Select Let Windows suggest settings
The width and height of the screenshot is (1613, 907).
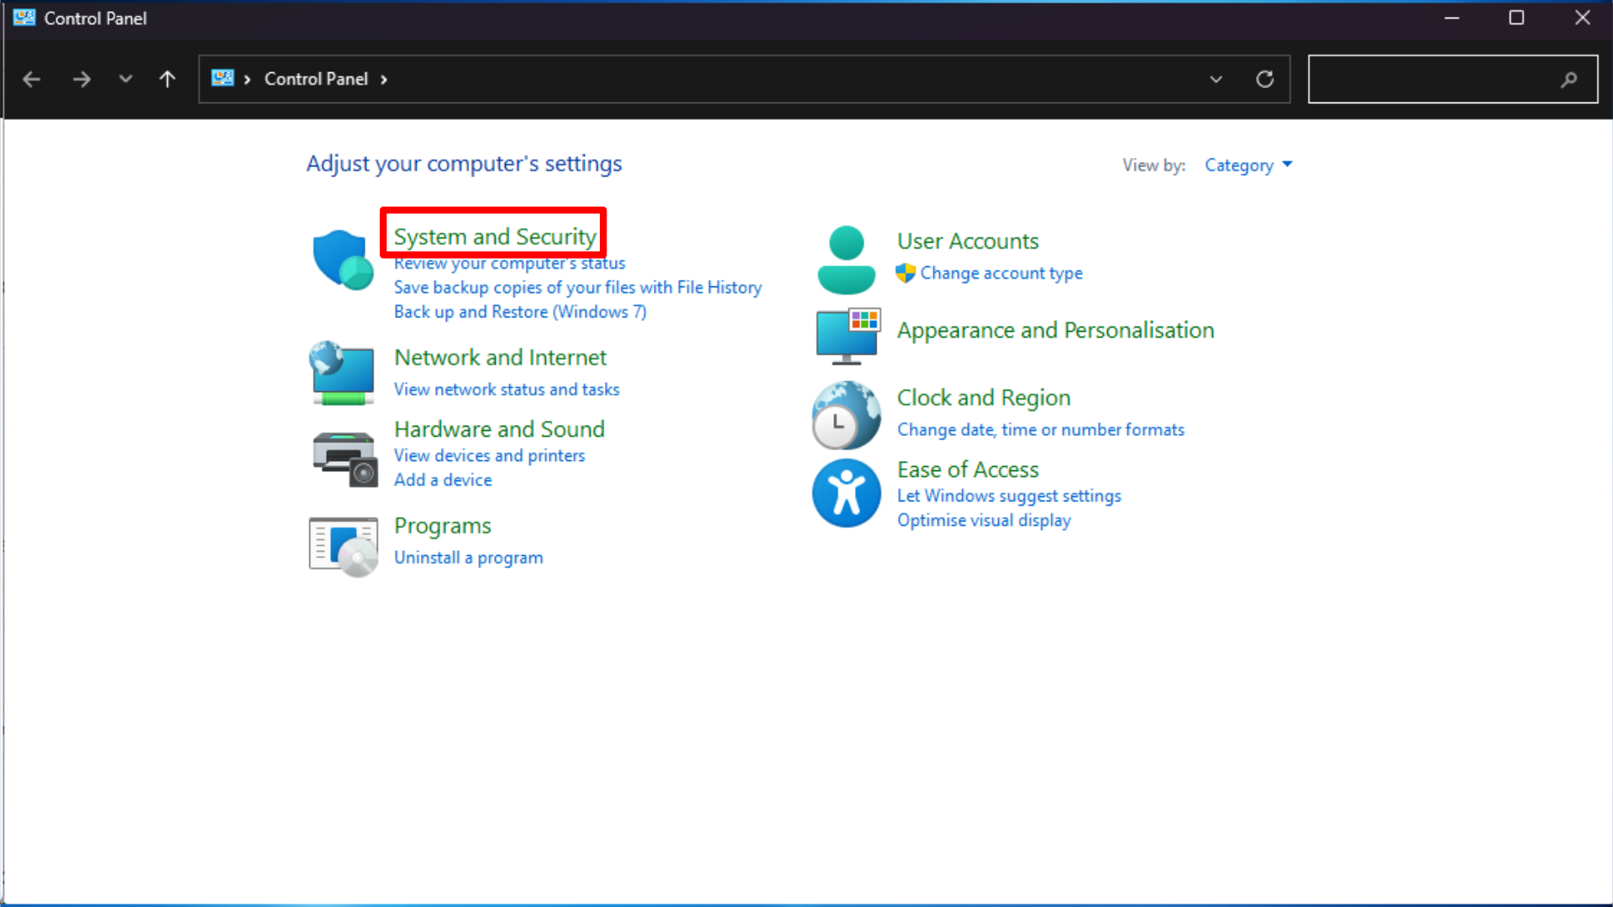click(1008, 495)
